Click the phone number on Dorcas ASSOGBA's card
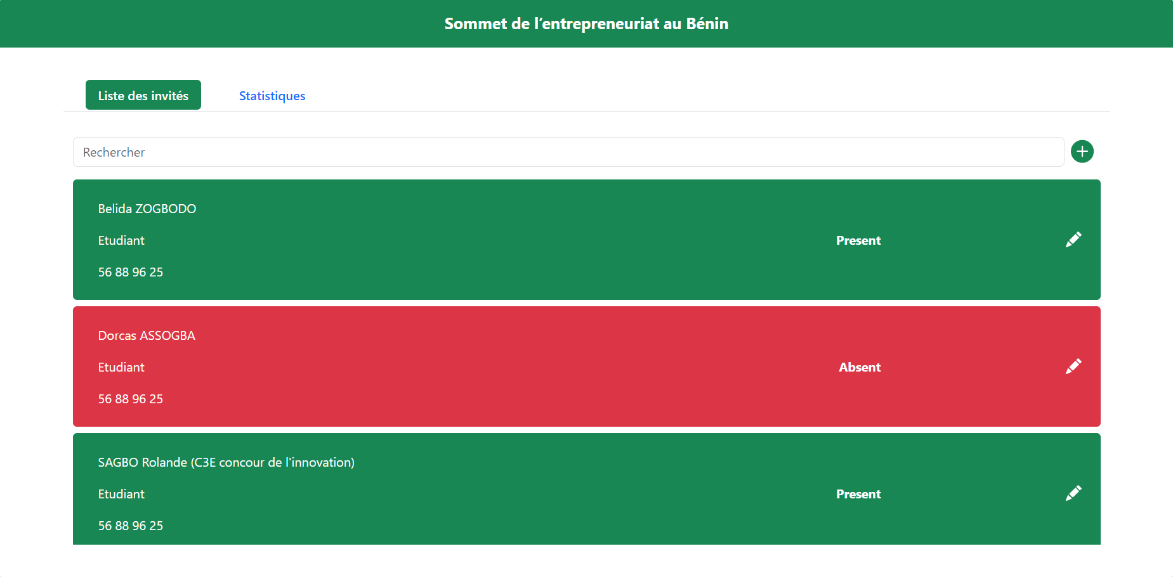 click(131, 399)
